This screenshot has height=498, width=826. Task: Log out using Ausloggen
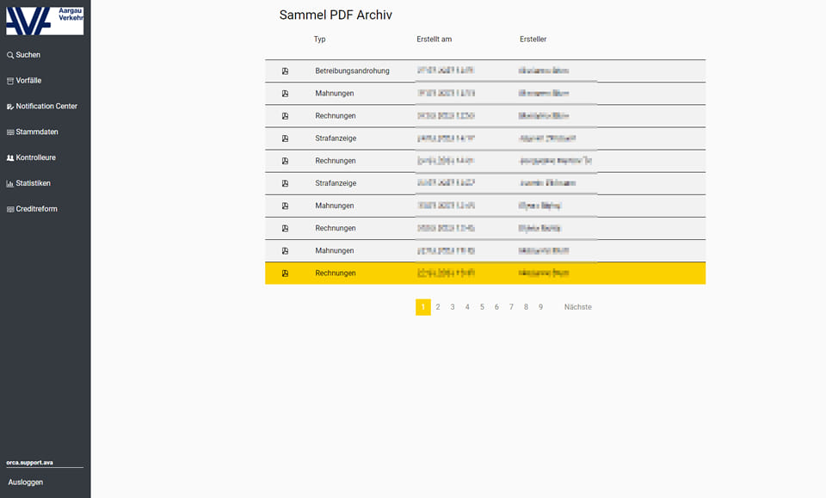pos(26,483)
